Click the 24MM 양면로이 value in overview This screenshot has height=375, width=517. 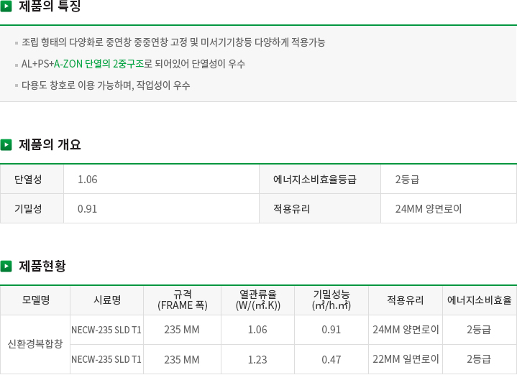429,208
